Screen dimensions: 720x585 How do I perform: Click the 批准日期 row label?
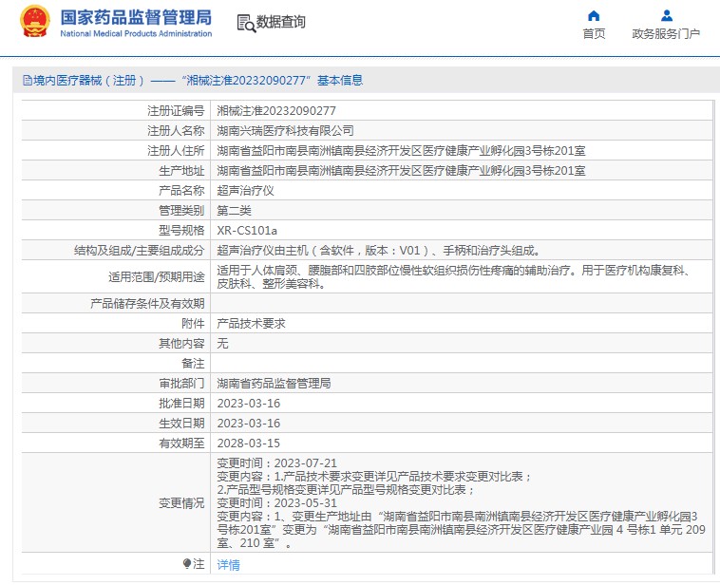coord(181,404)
